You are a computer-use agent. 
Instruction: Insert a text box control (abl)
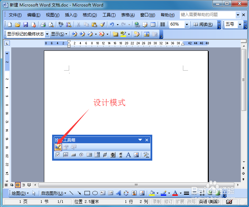(66, 155)
